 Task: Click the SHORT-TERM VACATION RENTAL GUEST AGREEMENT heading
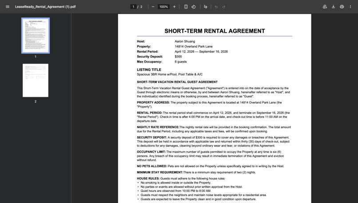pos(177,82)
